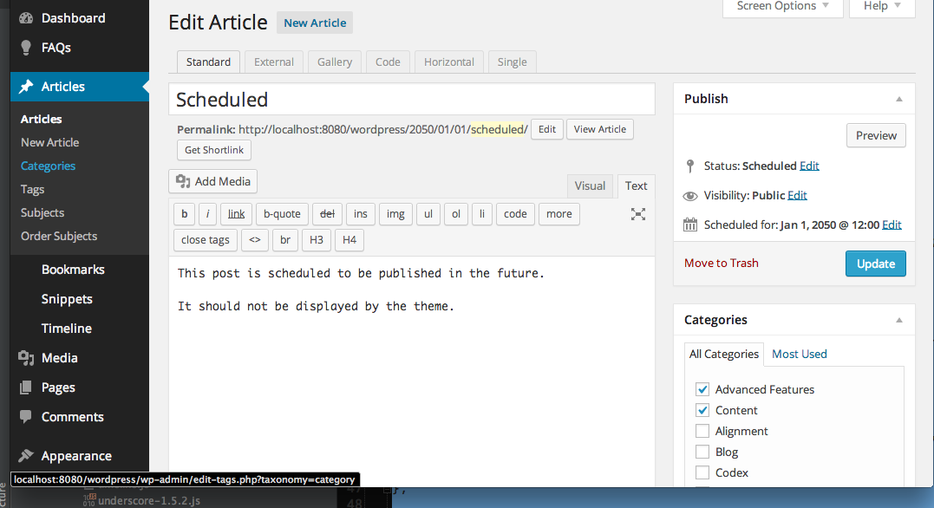Insert a link with link button
Viewport: 934px width, 508px height.
pyautogui.click(x=237, y=214)
